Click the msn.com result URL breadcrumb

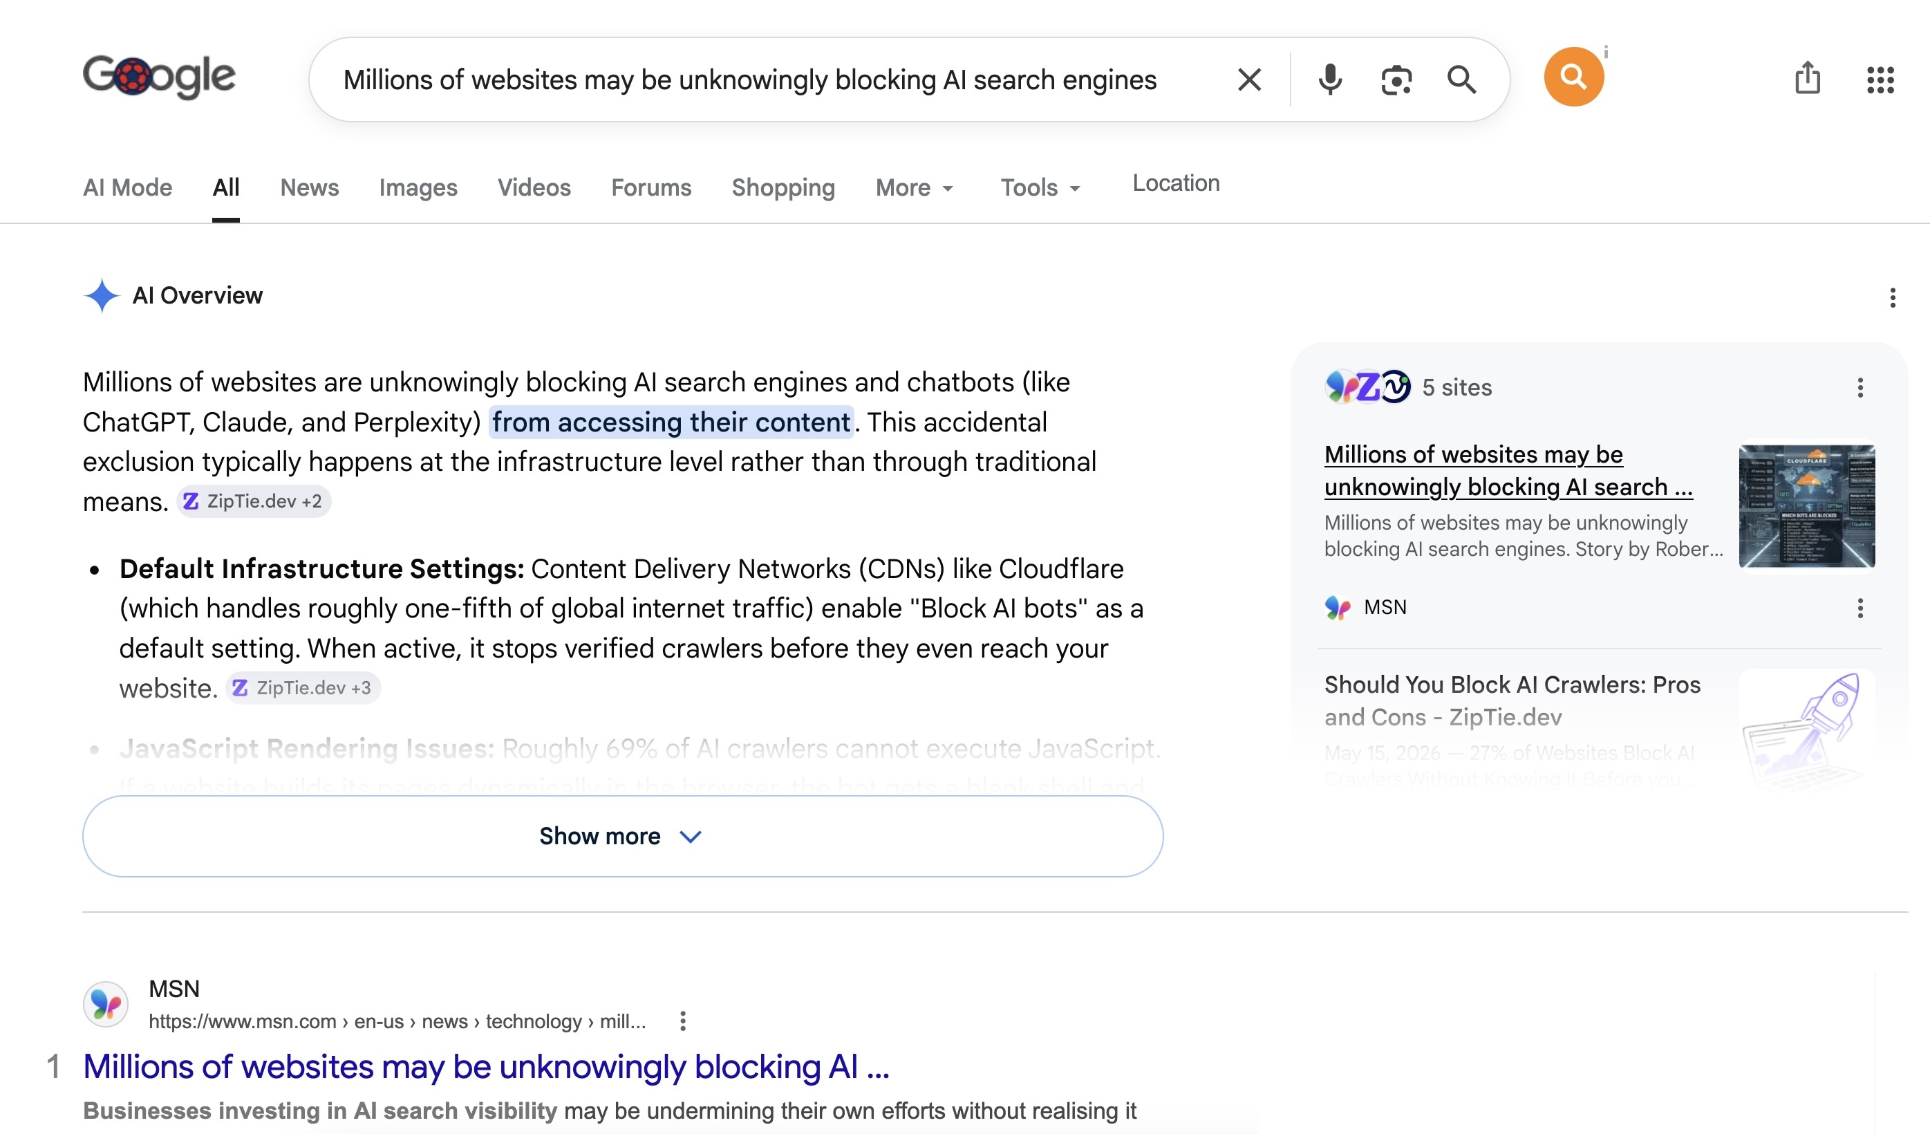(397, 1021)
